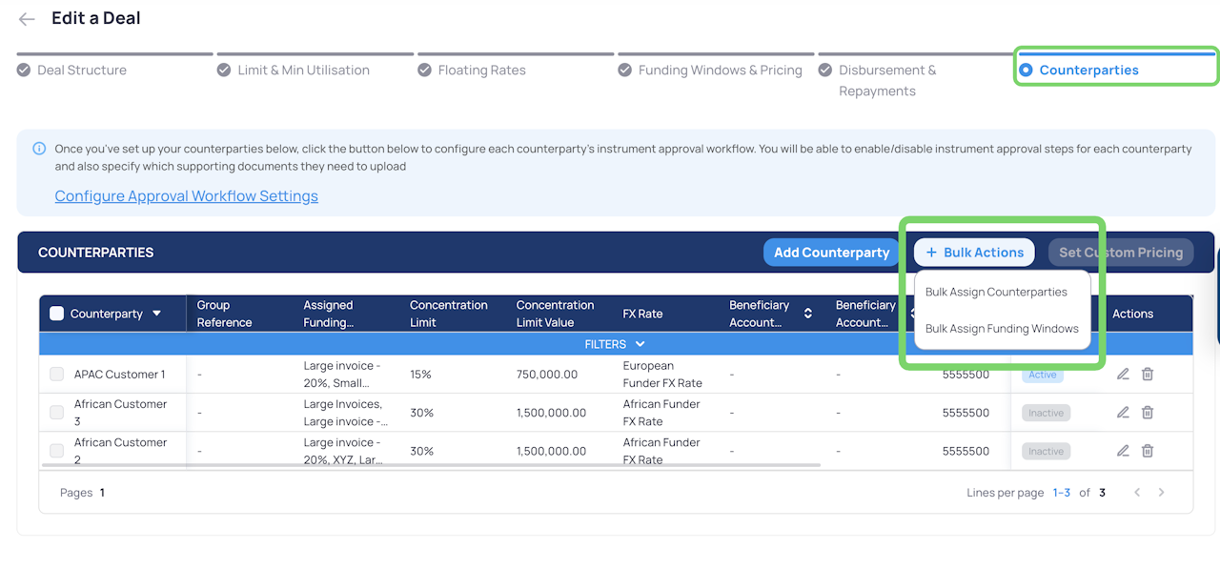Open the Bulk Actions dropdown button

pos(974,253)
